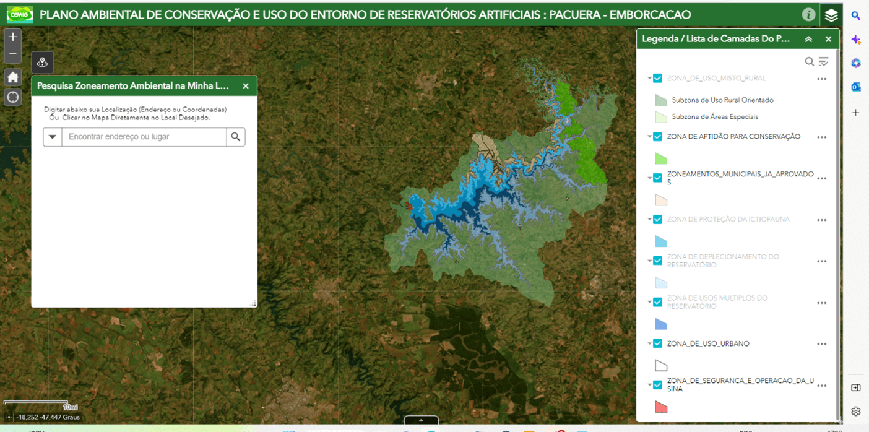Open options menu for ZONA DE PROTEÇÃO DA ICTIOFAUNA
869x432 pixels.
click(x=821, y=220)
